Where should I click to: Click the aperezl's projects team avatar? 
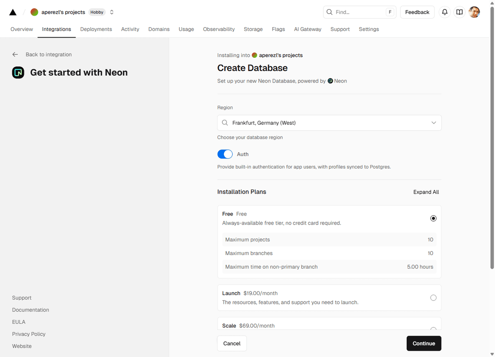[x=35, y=12]
